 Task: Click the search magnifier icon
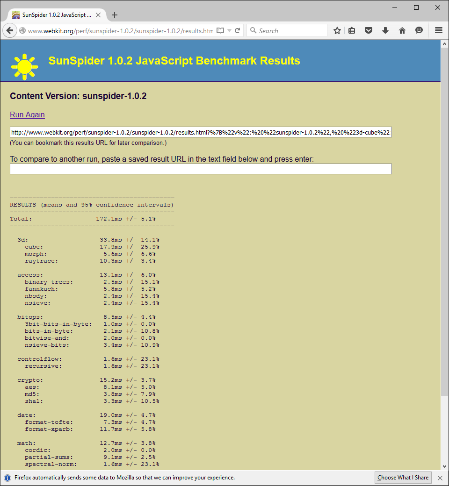[253, 30]
